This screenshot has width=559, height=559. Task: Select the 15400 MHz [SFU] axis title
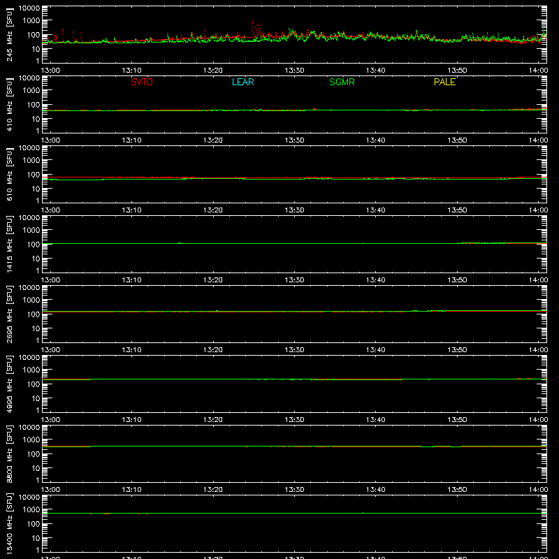9,523
